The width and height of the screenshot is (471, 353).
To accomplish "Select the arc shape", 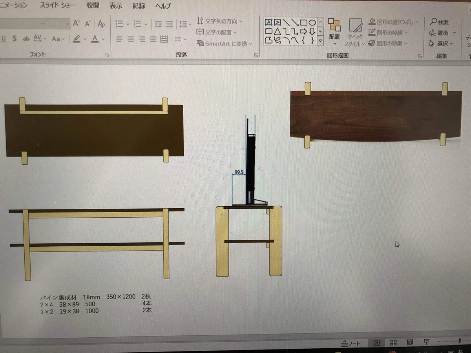I will pyautogui.click(x=286, y=40).
